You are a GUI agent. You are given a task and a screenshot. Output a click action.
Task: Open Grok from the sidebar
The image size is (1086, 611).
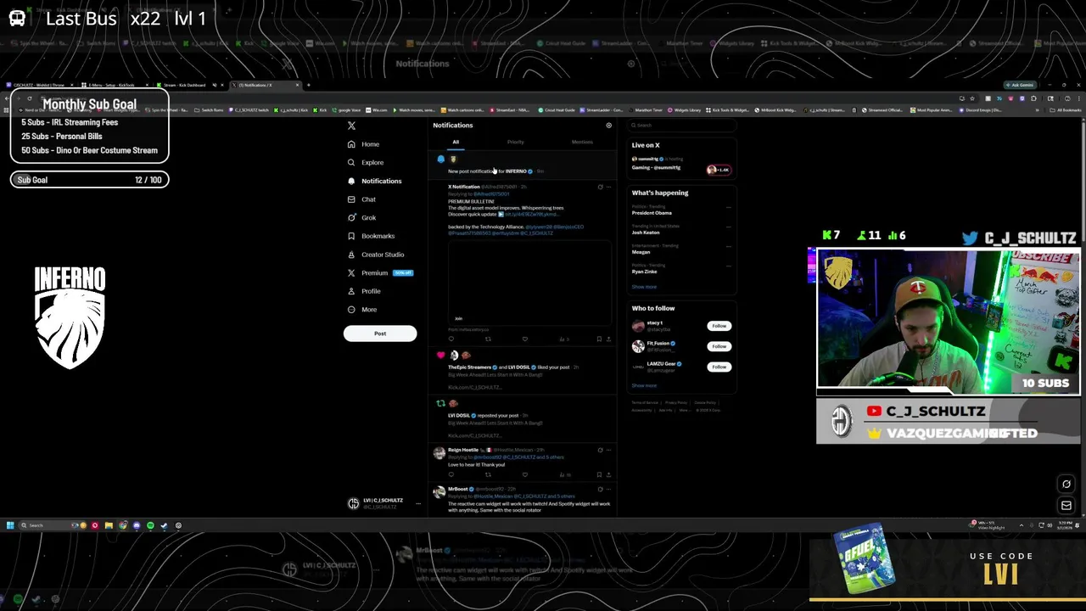click(361, 217)
